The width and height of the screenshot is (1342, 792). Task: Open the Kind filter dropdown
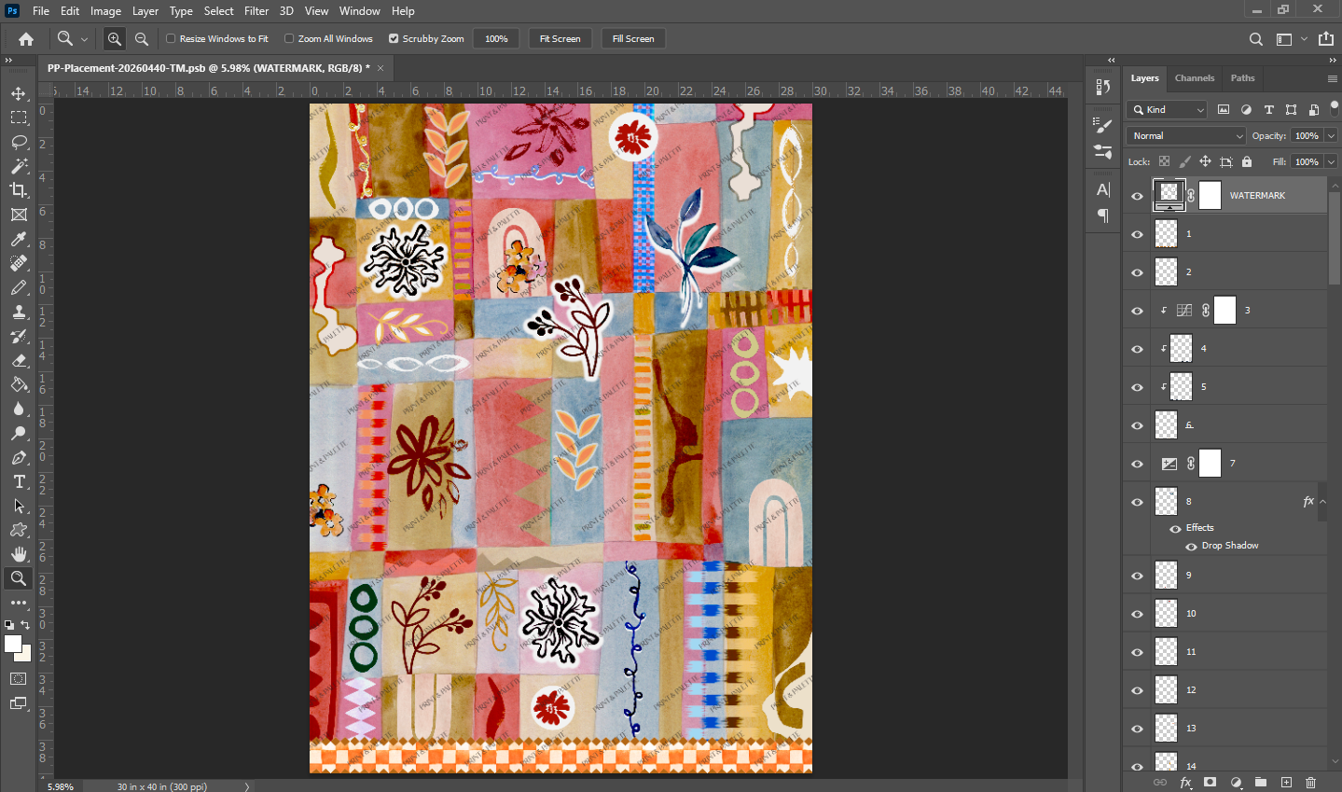pos(1167,110)
